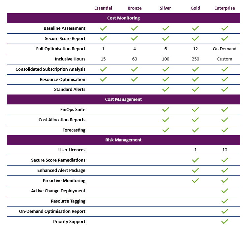248x227 pixels.
Task: Click the Enterprise checkmark for Priority Support
Action: click(x=225, y=222)
